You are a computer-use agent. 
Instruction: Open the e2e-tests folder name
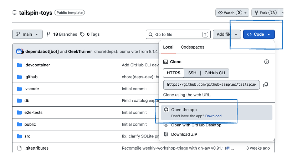pyautogui.click(x=33, y=112)
